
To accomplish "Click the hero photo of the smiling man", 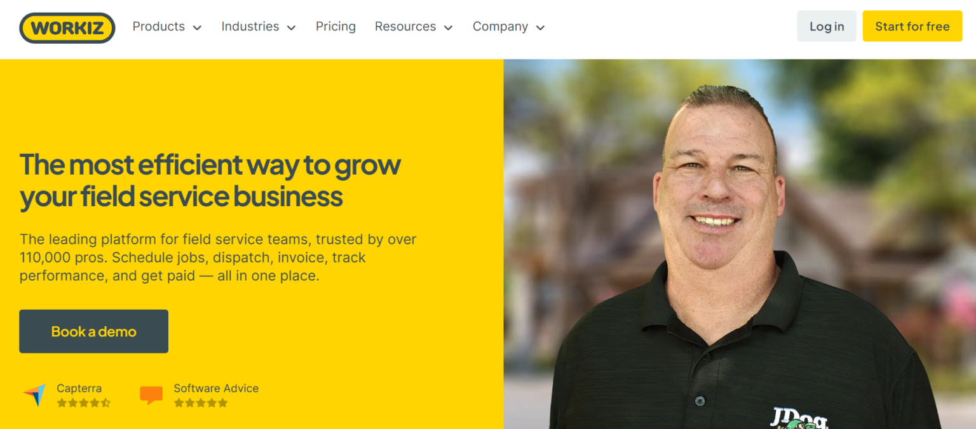I will 740,244.
